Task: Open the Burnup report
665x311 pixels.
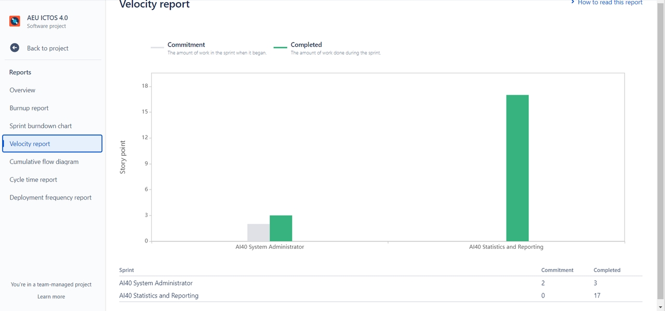Action: 29,108
